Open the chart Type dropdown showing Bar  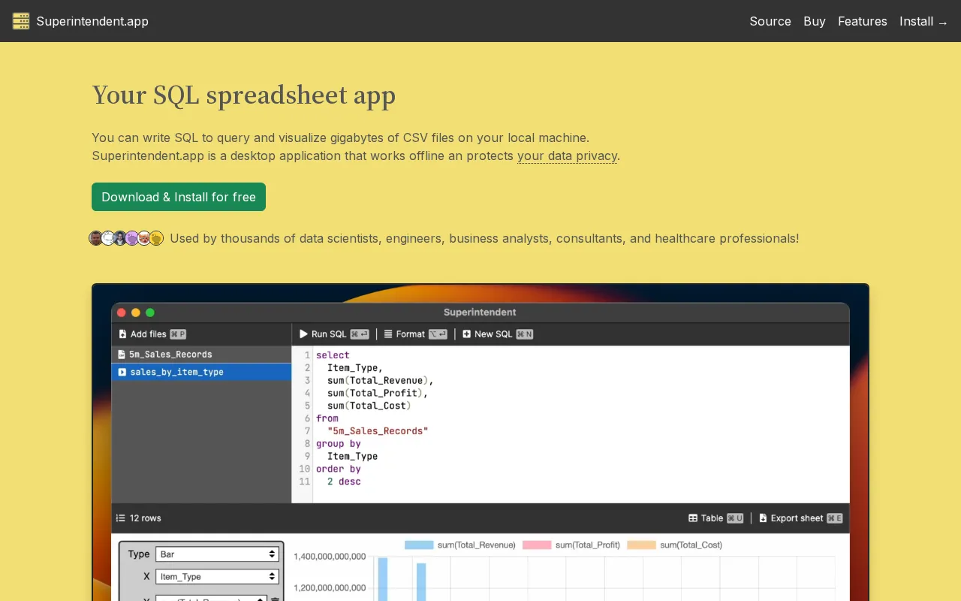coord(217,554)
